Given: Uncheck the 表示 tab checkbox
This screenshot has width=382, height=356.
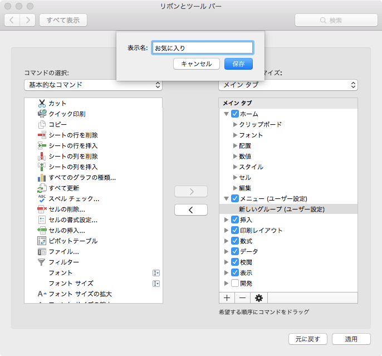Looking at the screenshot, I should point(235,272).
